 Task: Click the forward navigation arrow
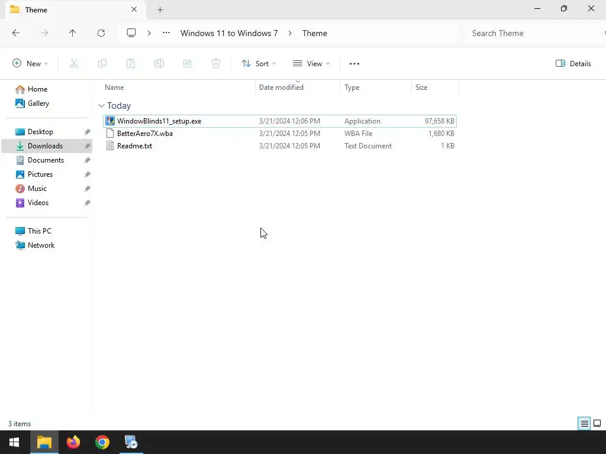(44, 33)
